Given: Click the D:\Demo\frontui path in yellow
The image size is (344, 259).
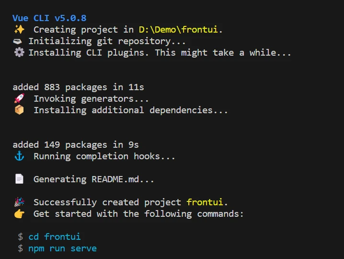Looking at the screenshot, I should click(178, 30).
